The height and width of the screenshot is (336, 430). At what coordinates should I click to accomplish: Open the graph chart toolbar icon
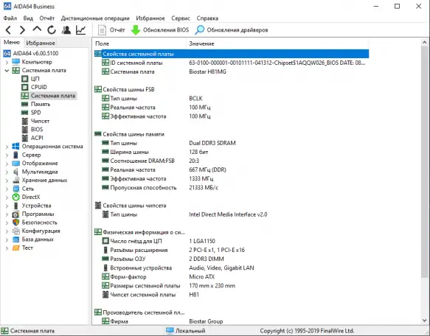81,30
